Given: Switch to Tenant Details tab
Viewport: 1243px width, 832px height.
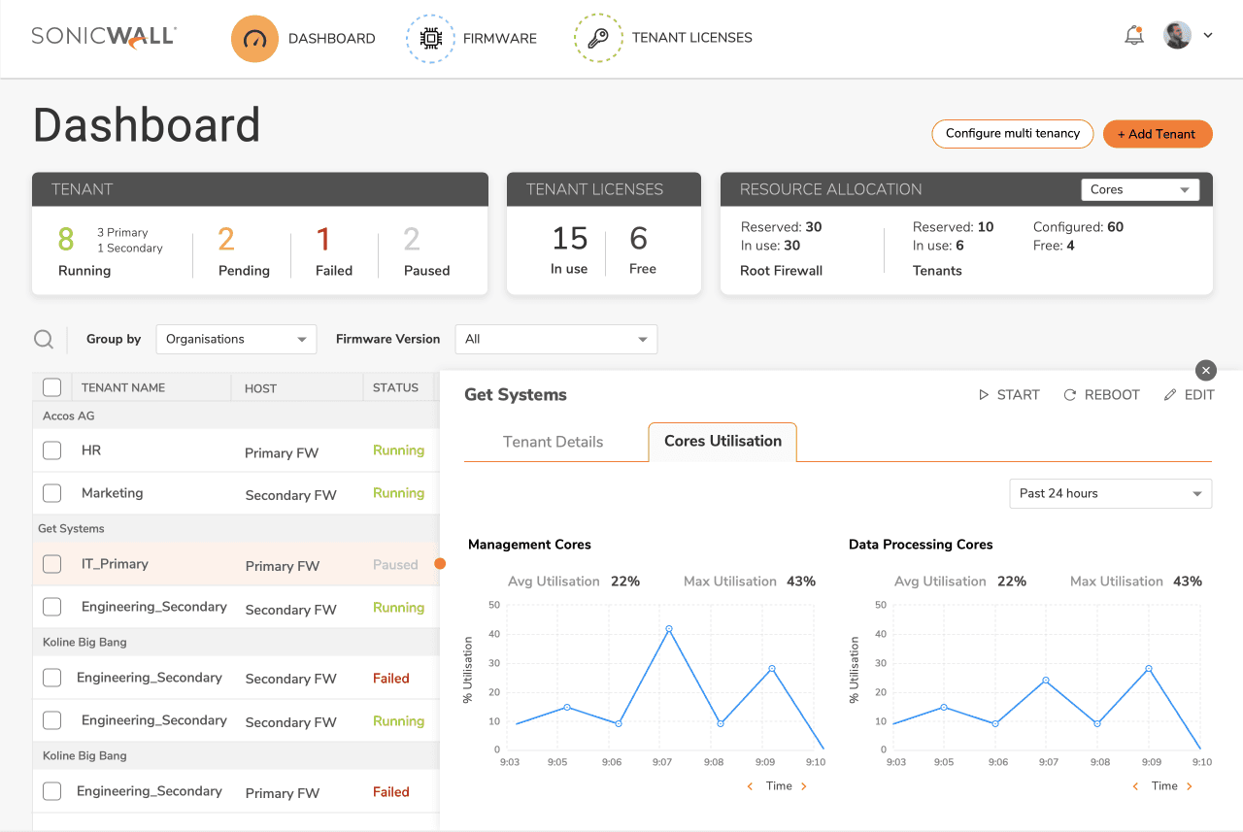Looking at the screenshot, I should [x=553, y=442].
